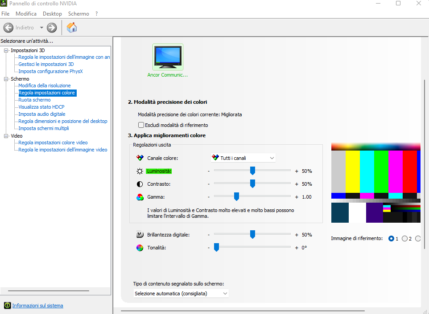
Task: Open the Modifica menu
Action: tap(26, 14)
